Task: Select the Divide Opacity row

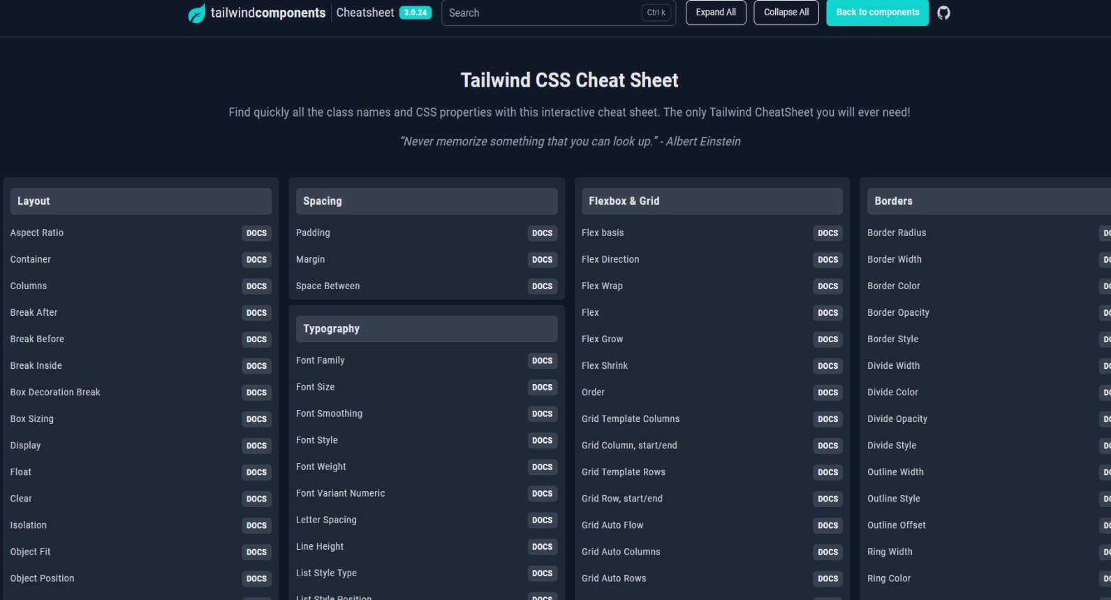Action: (x=989, y=419)
